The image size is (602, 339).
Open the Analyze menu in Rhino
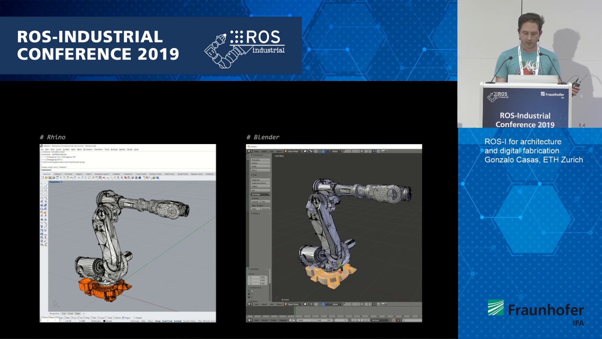[x=114, y=149]
